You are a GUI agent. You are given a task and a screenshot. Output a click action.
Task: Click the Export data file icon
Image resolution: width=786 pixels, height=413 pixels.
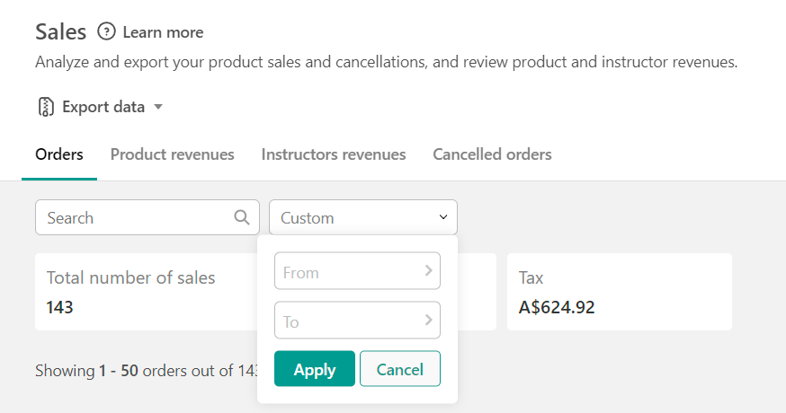point(46,107)
